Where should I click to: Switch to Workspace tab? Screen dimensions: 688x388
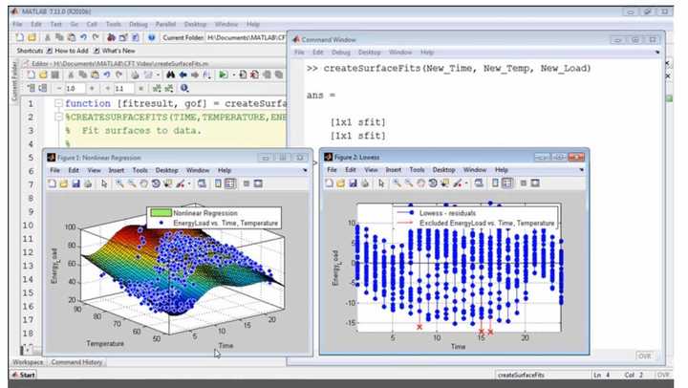point(28,362)
